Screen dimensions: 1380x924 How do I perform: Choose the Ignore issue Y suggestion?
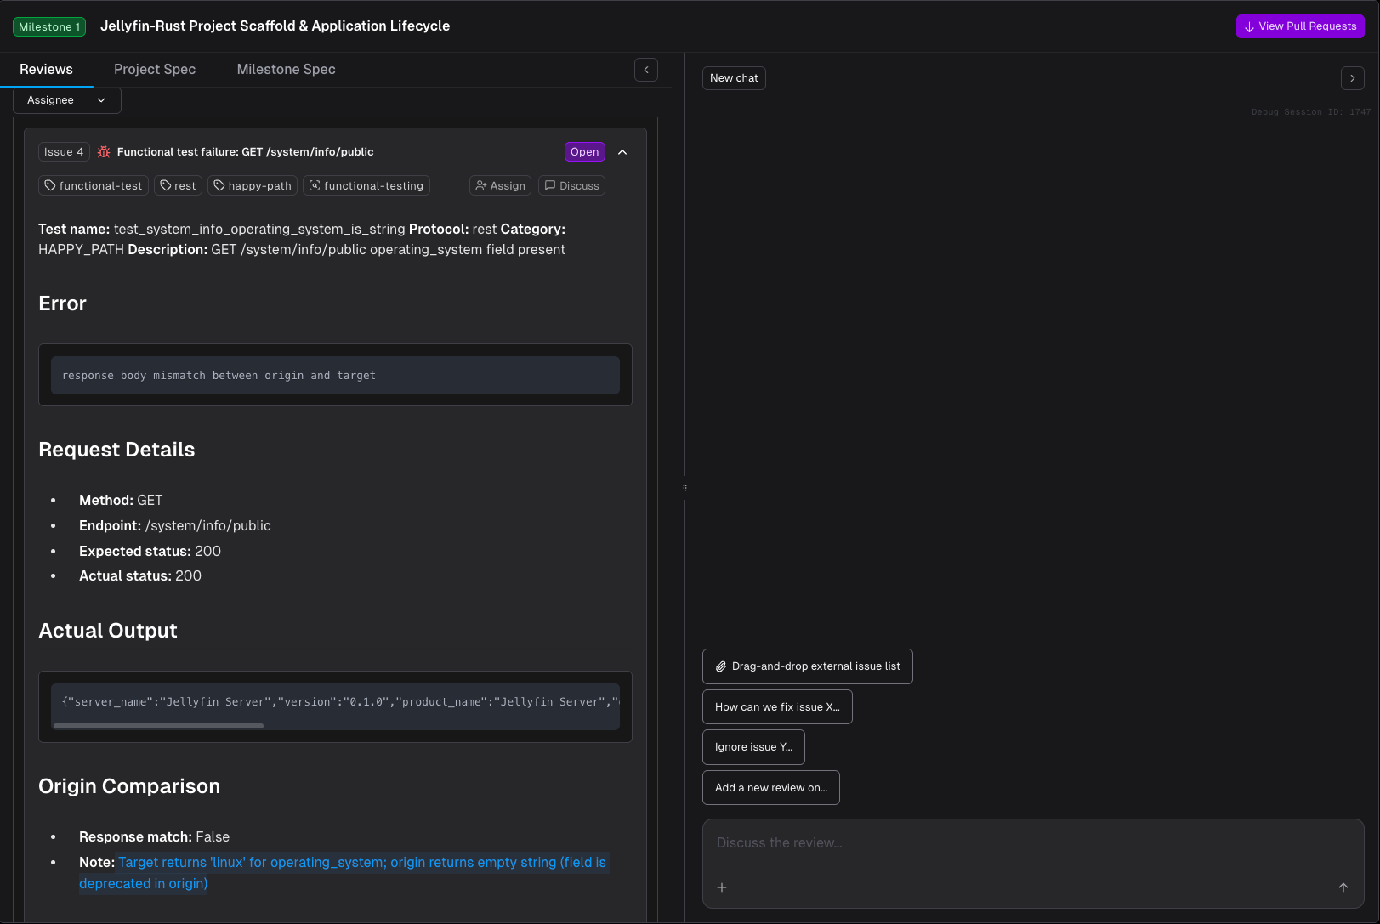pyautogui.click(x=753, y=747)
